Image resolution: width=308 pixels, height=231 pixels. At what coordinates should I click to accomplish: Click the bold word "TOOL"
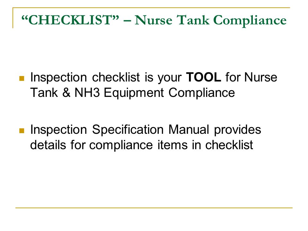point(203,77)
